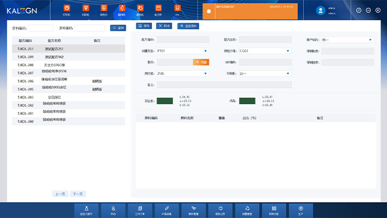
Task: Click the notification bell icon
Action: (209, 12)
